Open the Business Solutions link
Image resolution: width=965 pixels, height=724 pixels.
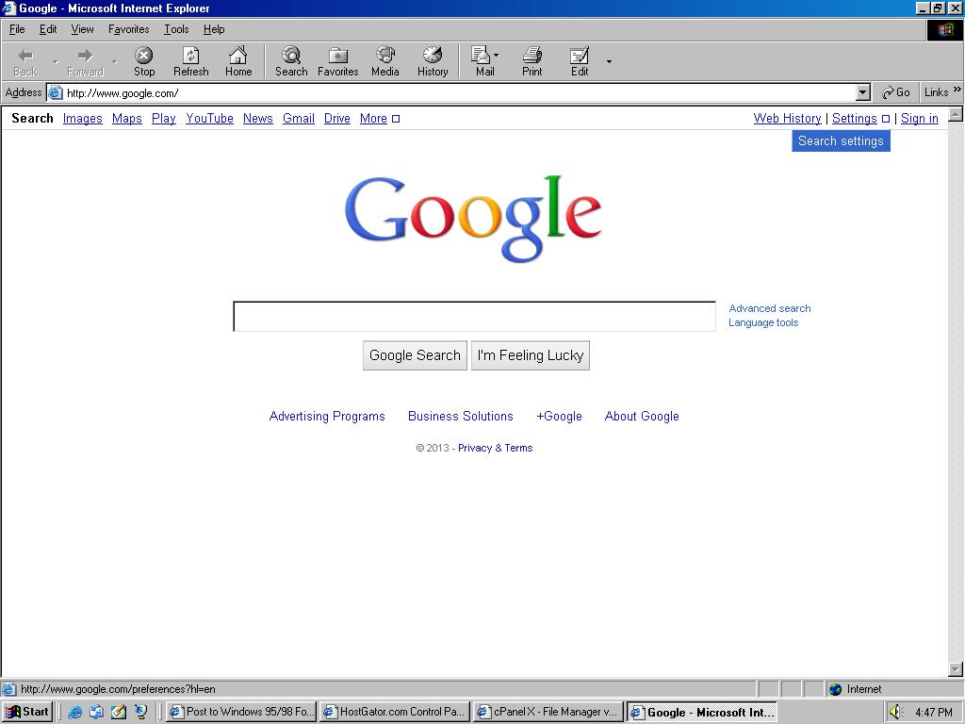click(460, 416)
